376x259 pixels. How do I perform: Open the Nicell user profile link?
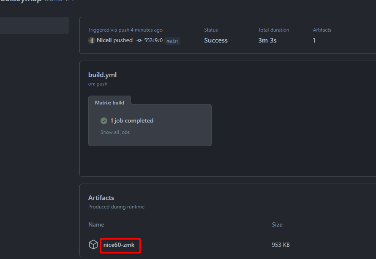104,40
